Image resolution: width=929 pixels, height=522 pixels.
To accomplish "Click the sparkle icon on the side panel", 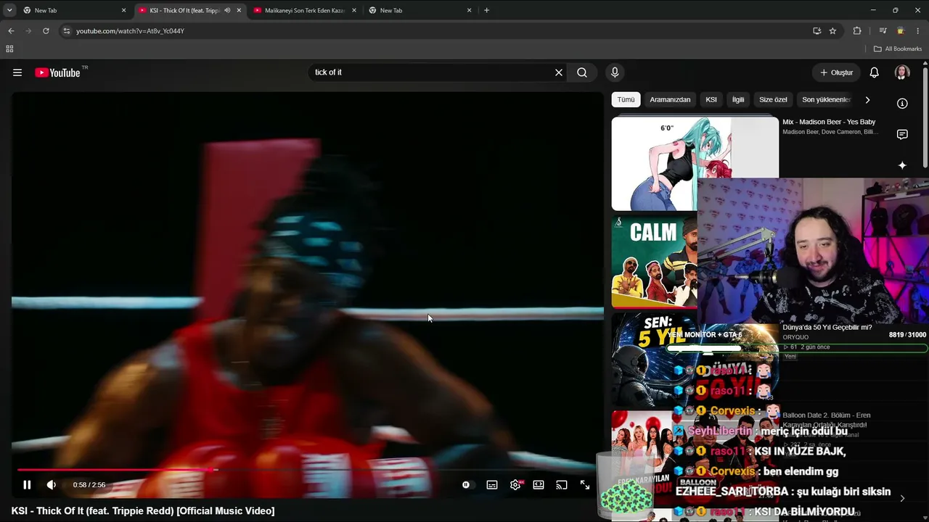I will [902, 165].
